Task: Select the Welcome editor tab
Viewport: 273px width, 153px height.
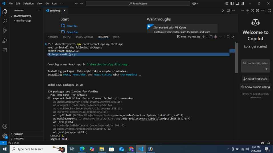Action: pyautogui.click(x=55, y=11)
